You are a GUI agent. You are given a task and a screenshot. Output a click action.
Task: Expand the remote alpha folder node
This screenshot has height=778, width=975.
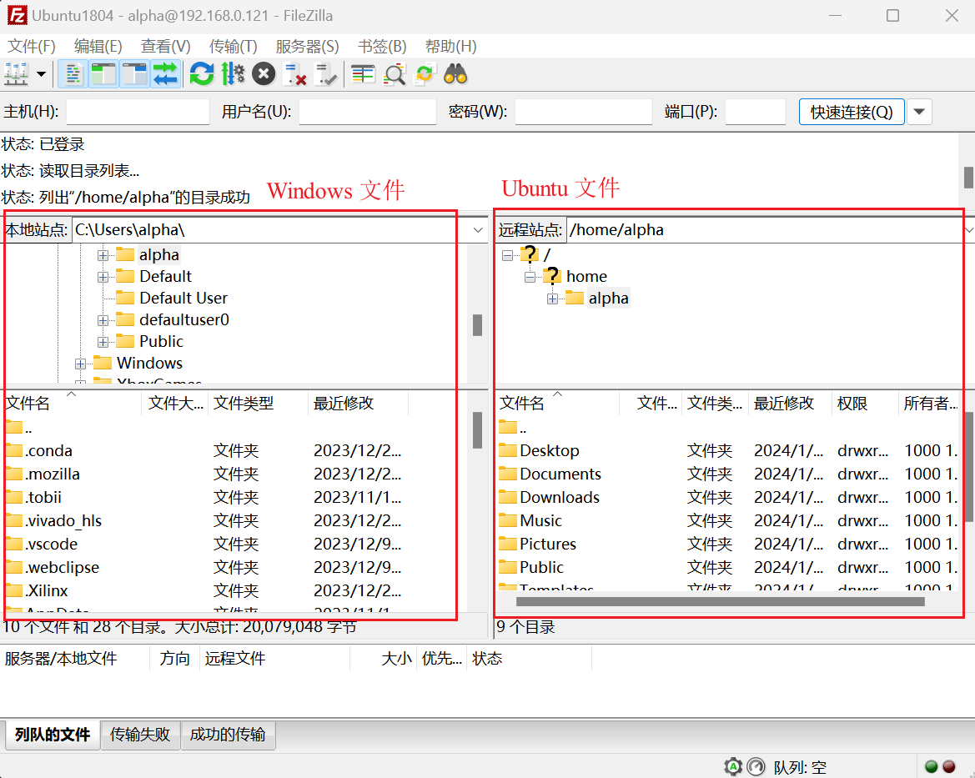tap(552, 299)
